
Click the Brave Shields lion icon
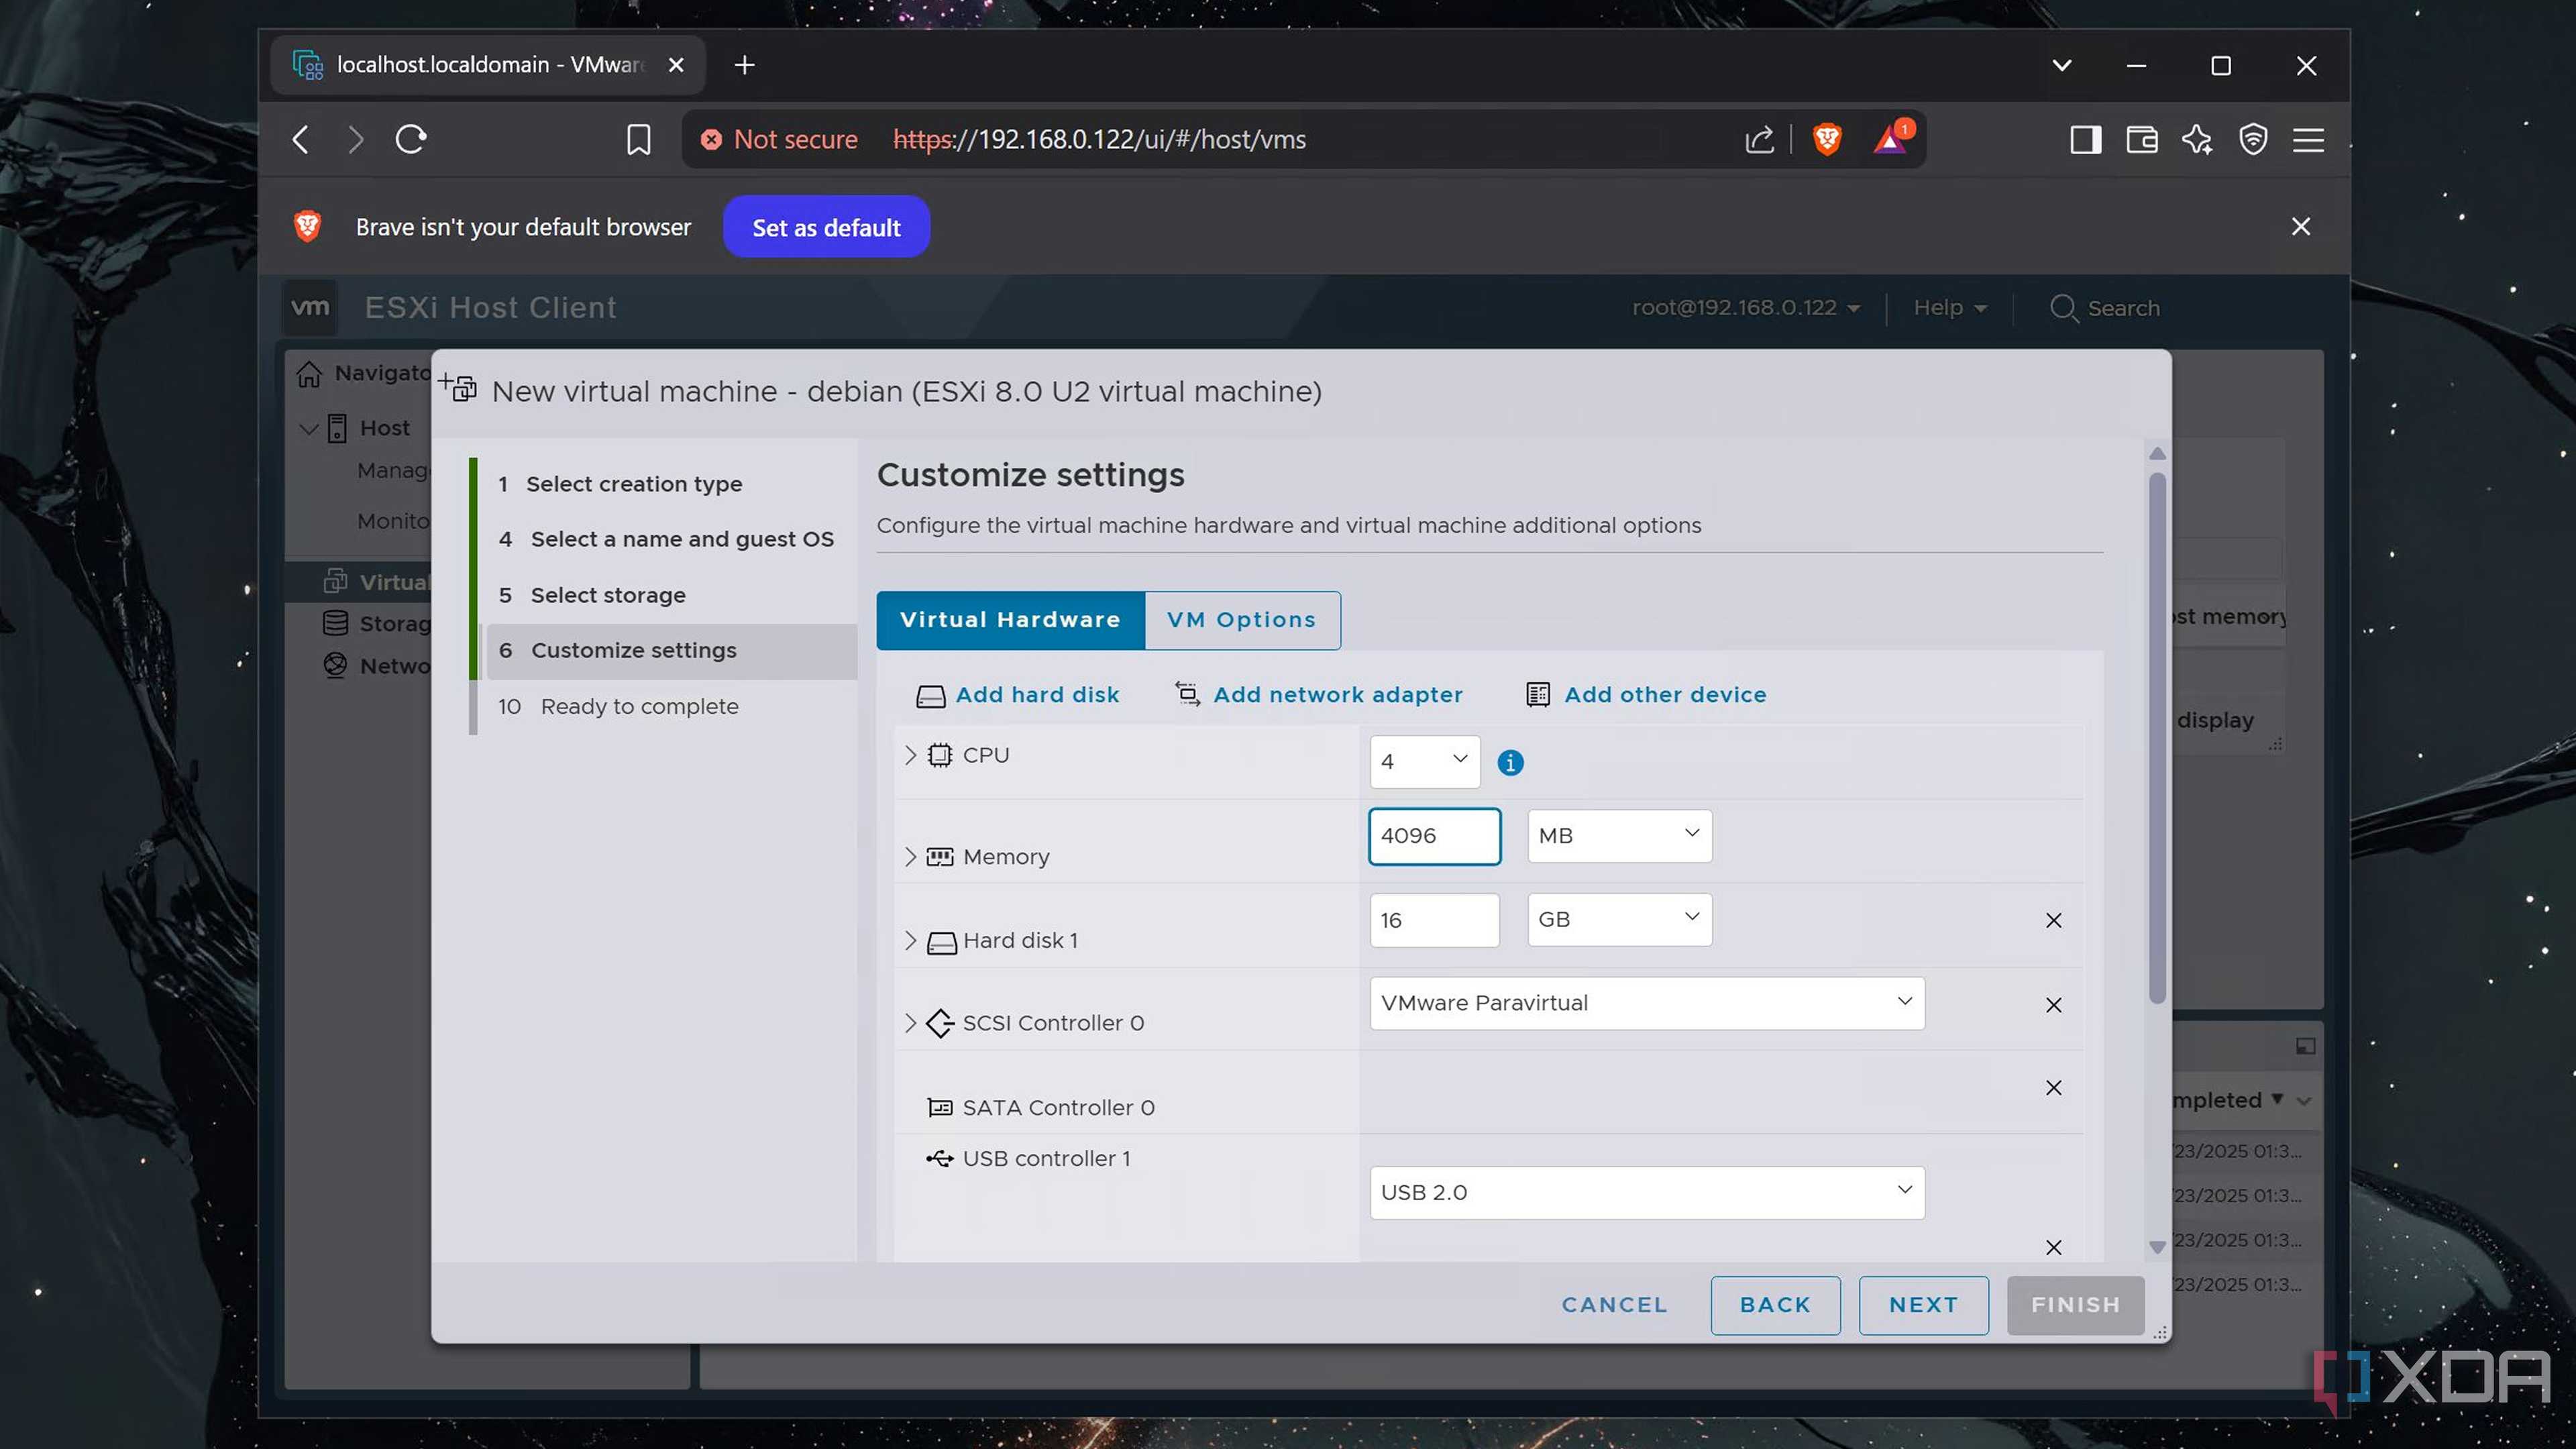pos(1827,139)
